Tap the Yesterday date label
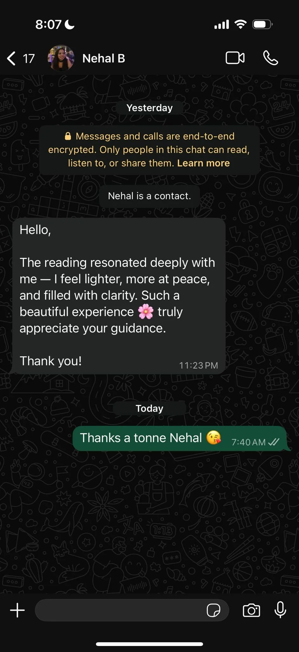Image resolution: width=299 pixels, height=652 pixels. (149, 108)
